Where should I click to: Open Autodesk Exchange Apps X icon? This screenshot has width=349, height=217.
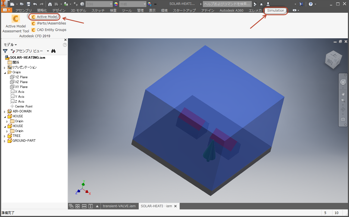coord(301,4)
